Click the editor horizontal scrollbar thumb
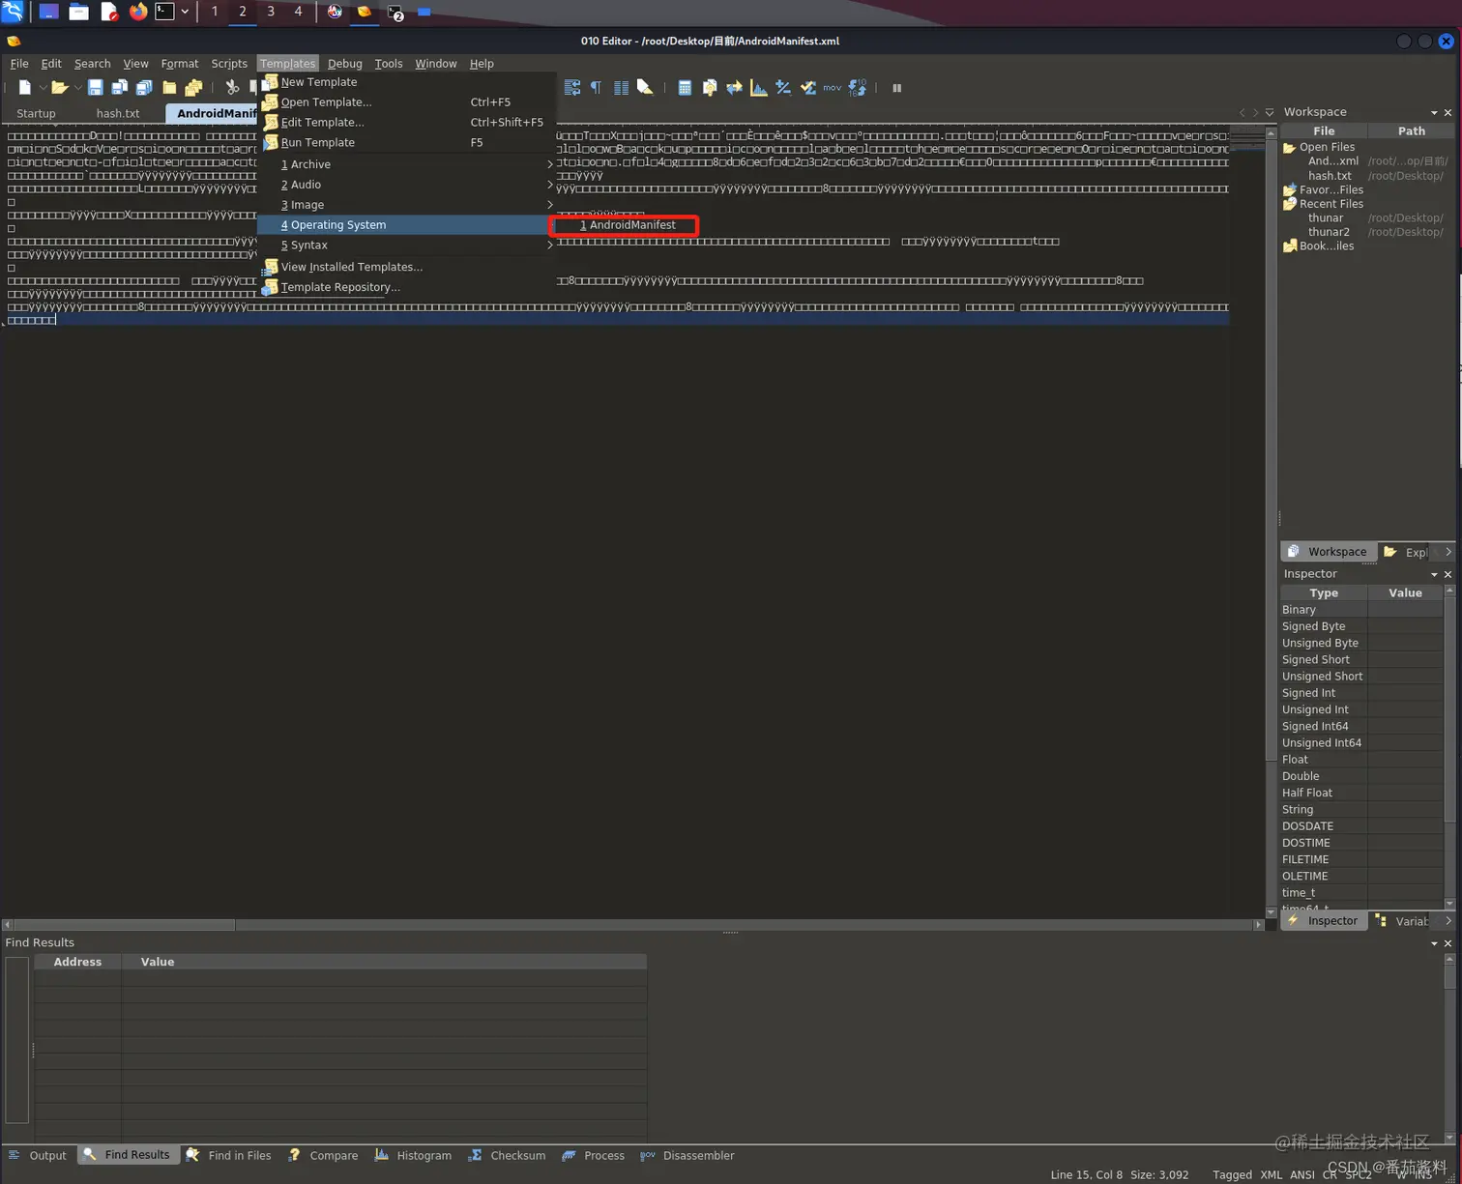 (124, 925)
